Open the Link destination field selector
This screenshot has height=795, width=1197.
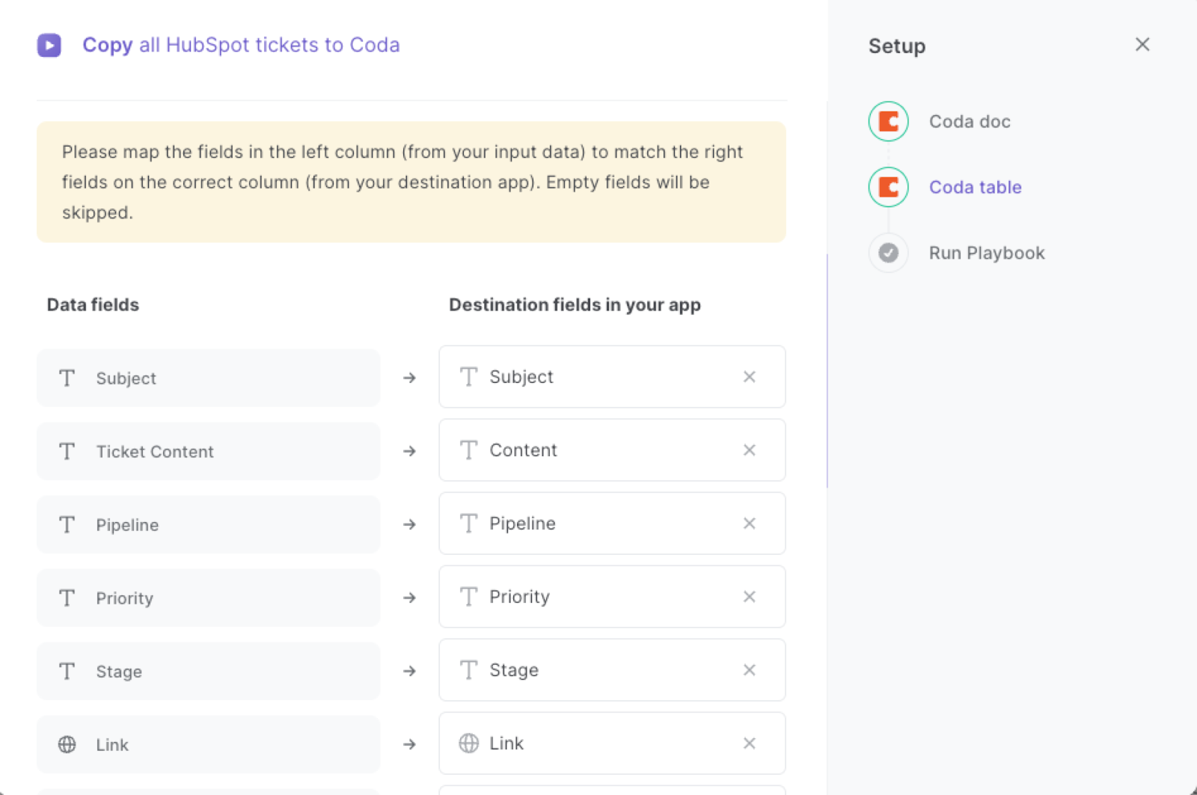(x=612, y=743)
